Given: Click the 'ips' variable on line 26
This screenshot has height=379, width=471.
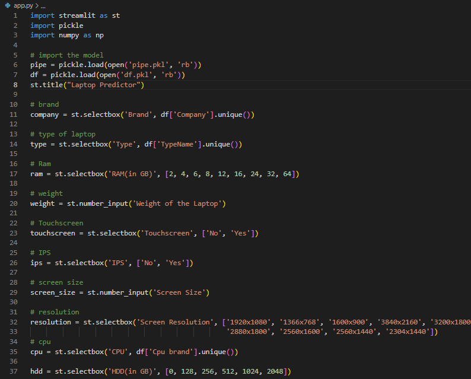Looking at the screenshot, I should pyautogui.click(x=36, y=263).
